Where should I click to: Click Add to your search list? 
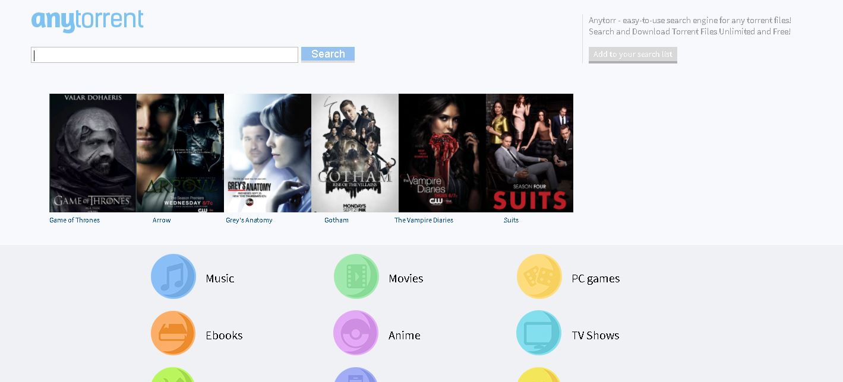click(633, 55)
